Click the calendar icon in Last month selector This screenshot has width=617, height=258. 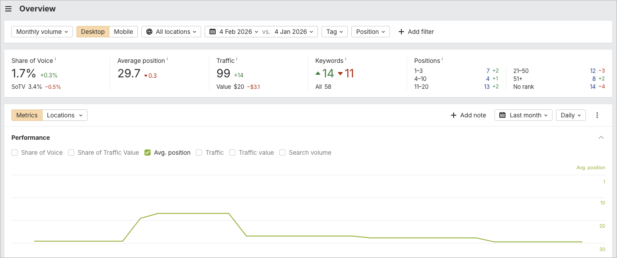point(502,115)
